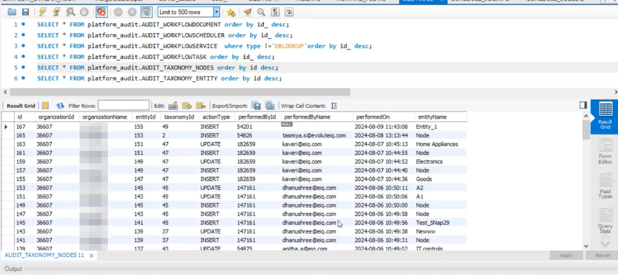The width and height of the screenshot is (618, 275).
Task: Execute all statements with the lightning bolt icon
Action: pyautogui.click(x=43, y=12)
